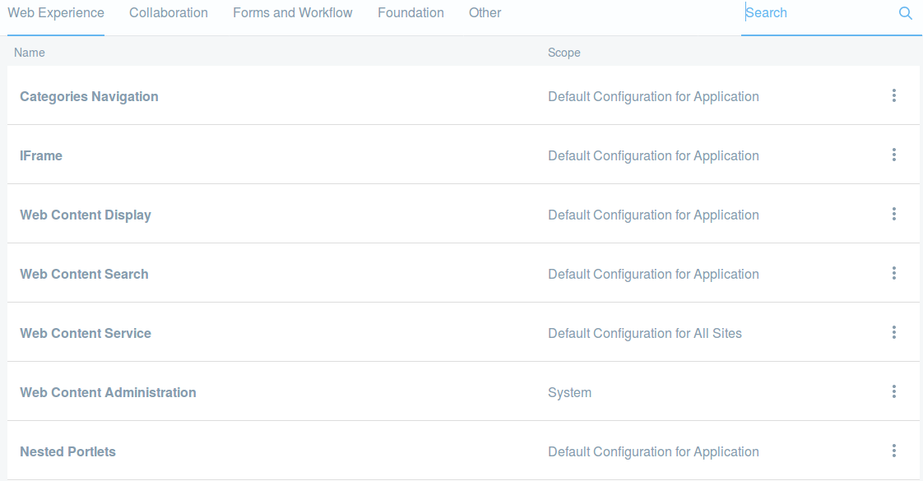Click the System scope text

click(x=570, y=393)
